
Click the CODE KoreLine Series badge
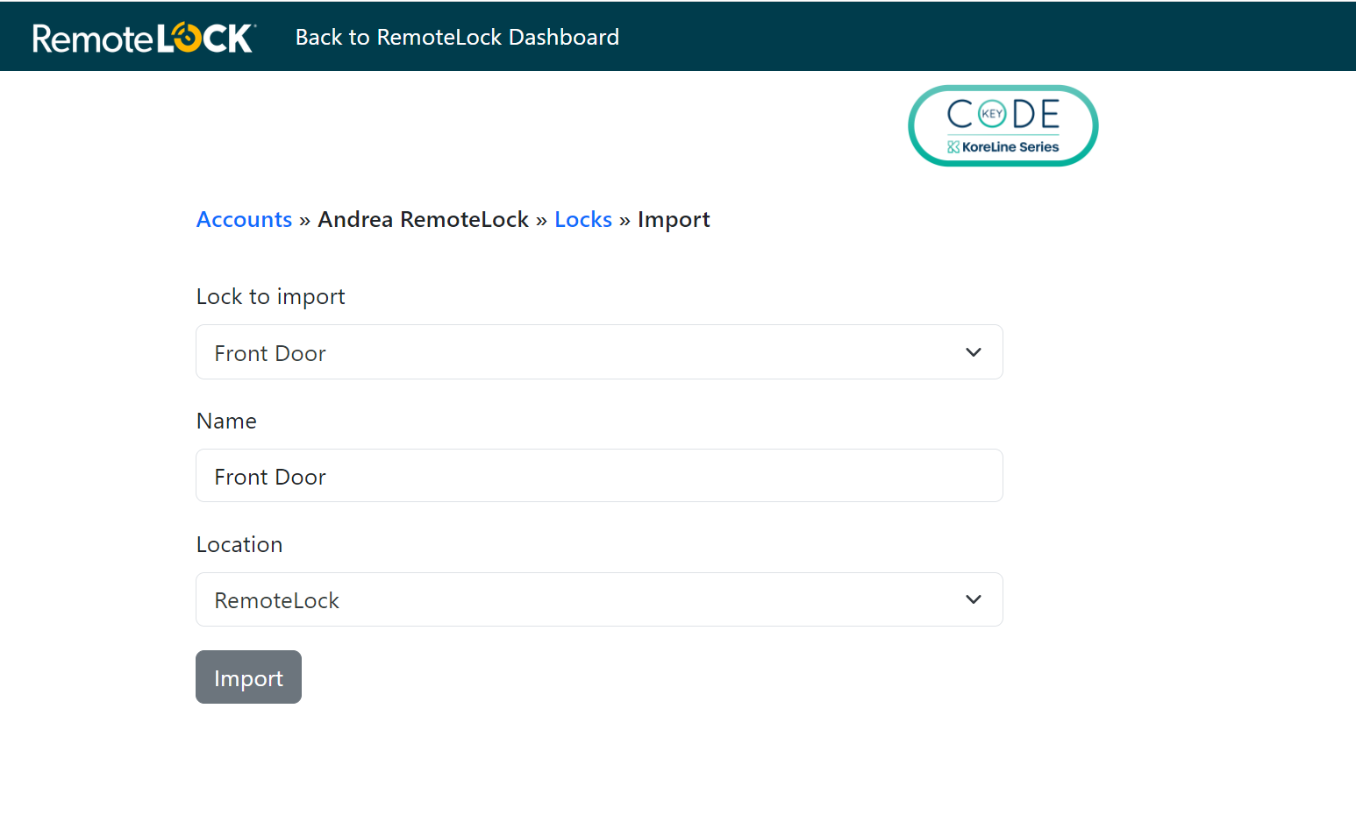tap(1003, 125)
